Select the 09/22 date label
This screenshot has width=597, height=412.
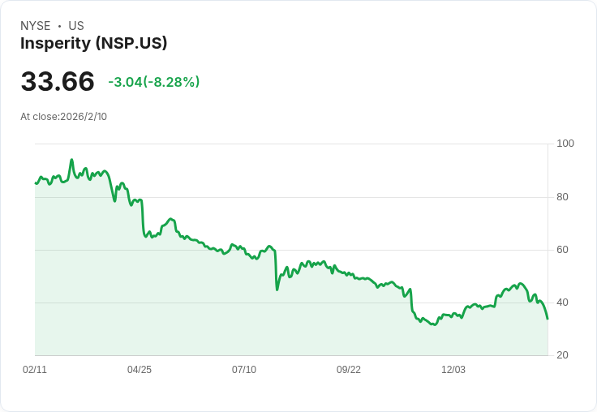(x=349, y=370)
